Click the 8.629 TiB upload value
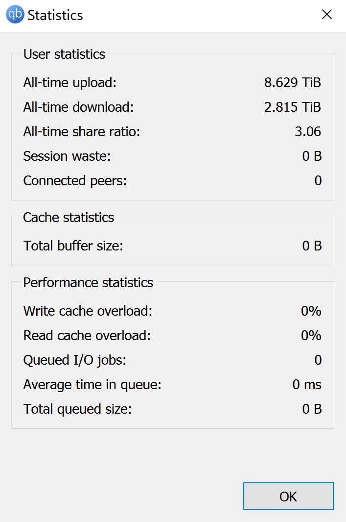 293,82
